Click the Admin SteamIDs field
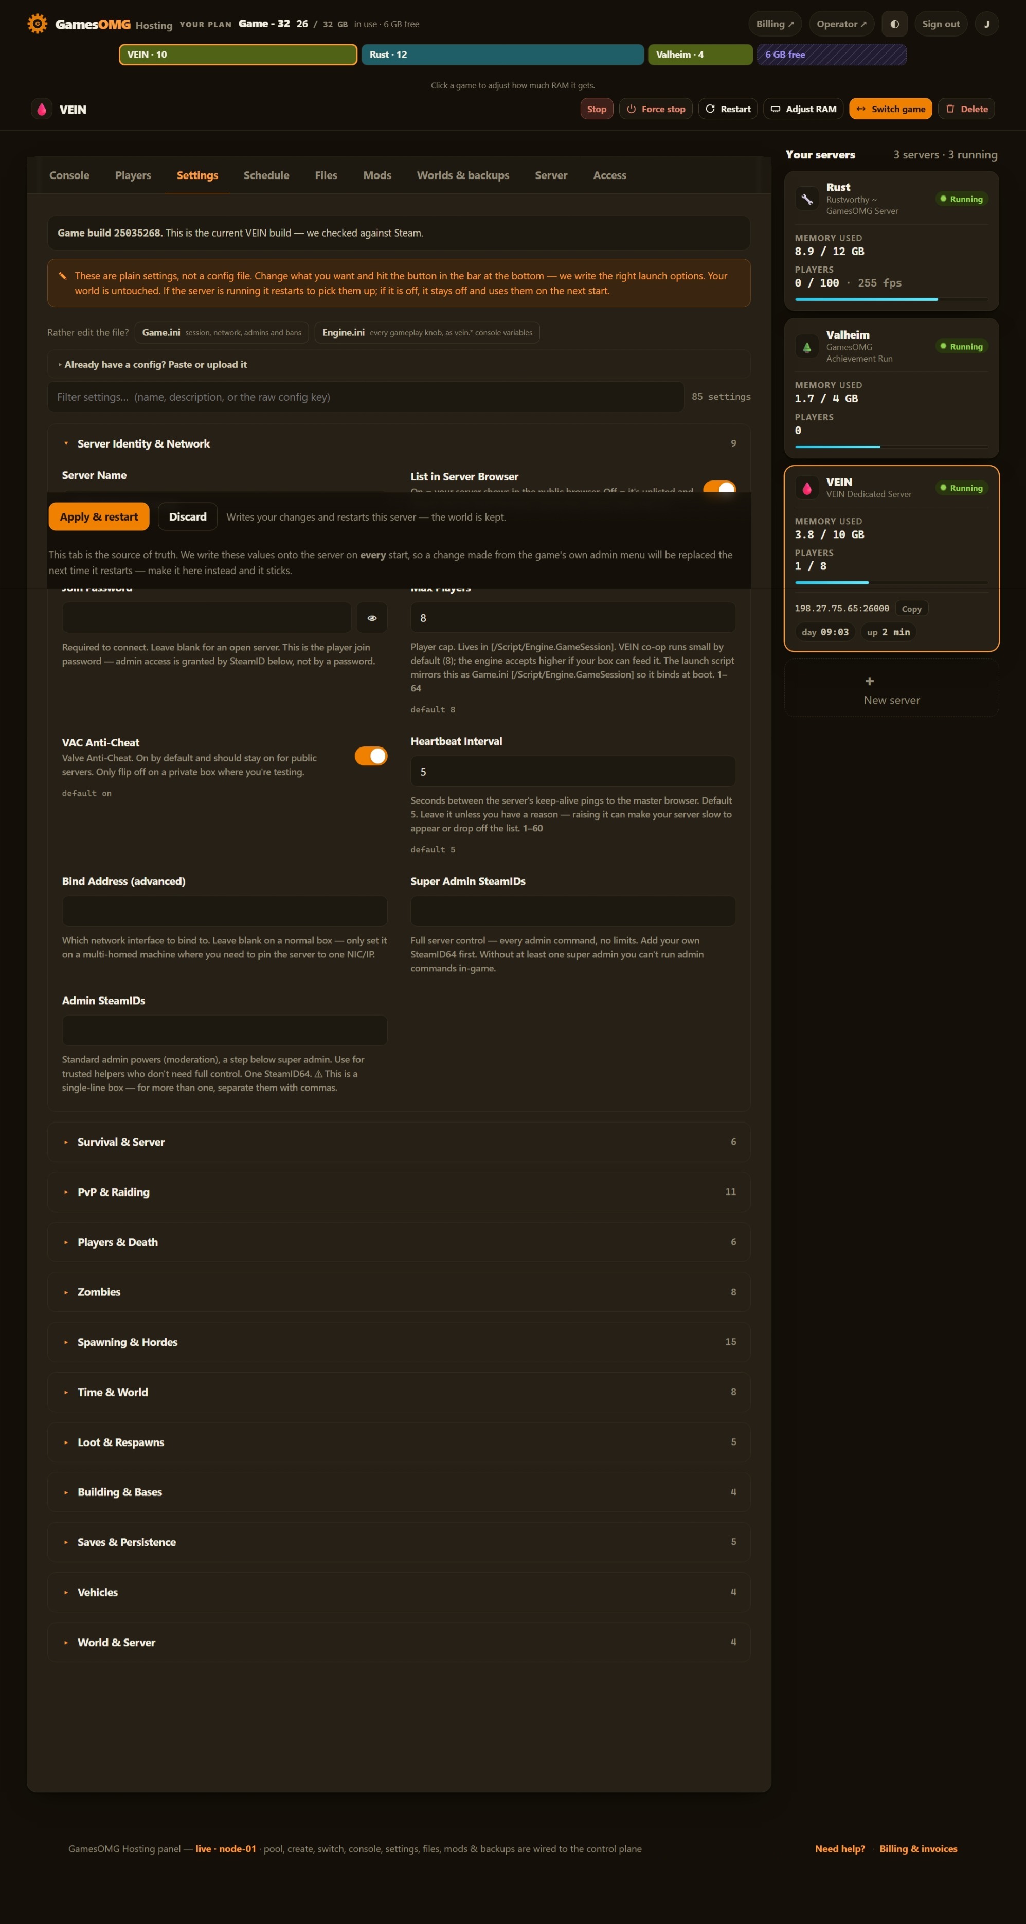Image resolution: width=1026 pixels, height=1924 pixels. coord(224,1030)
